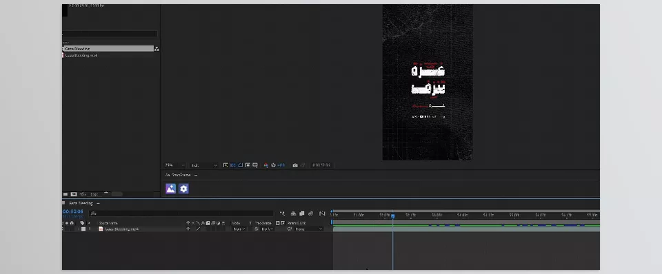The image size is (662, 274).
Task: Open the GrabFrame panel menu
Action: 195,175
